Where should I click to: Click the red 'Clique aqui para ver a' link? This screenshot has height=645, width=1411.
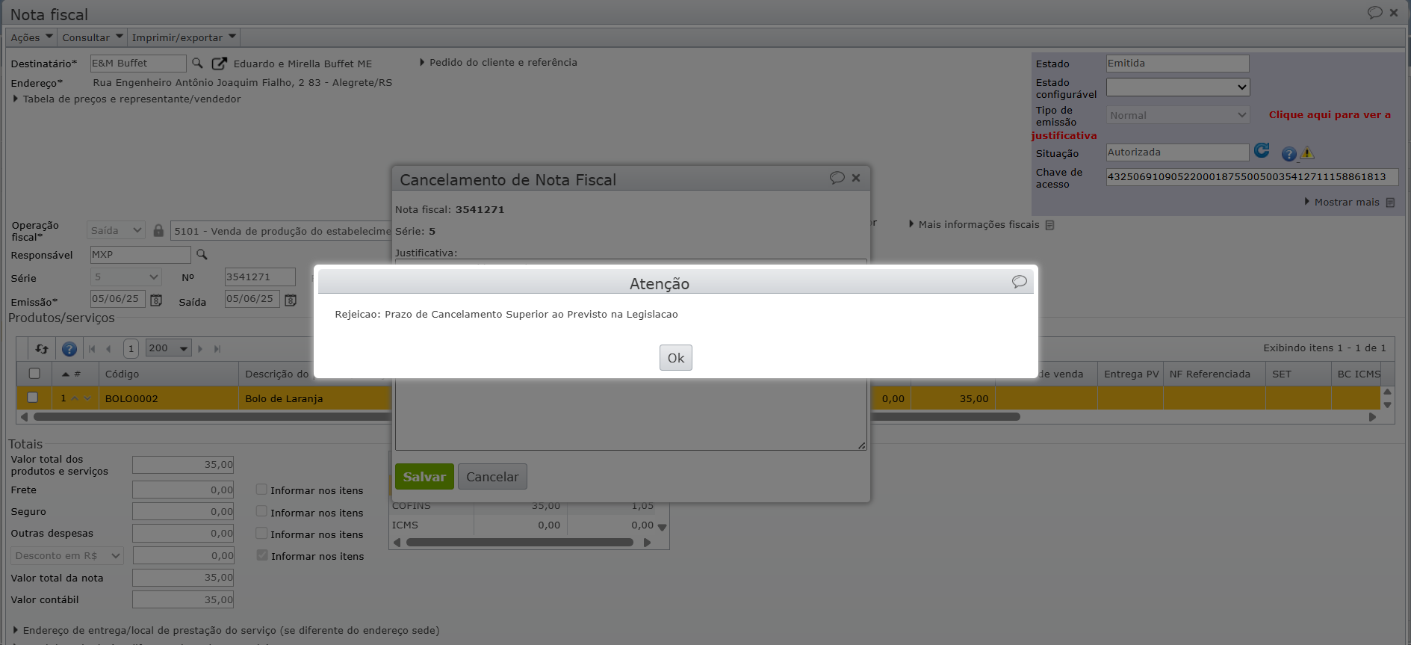point(1330,115)
